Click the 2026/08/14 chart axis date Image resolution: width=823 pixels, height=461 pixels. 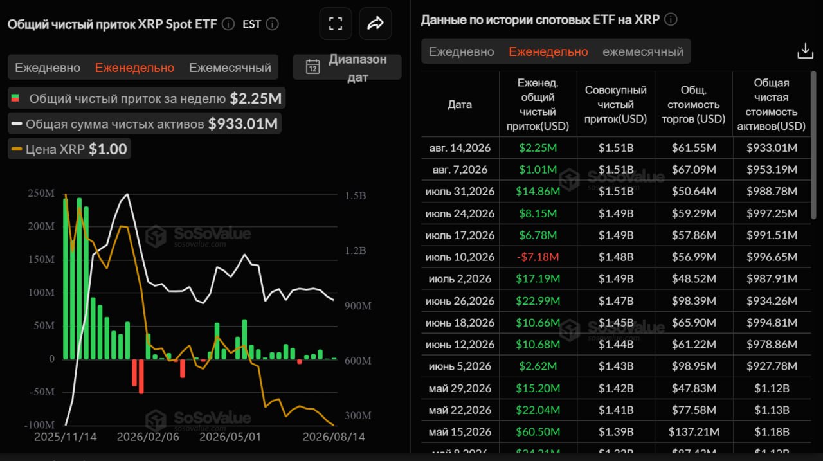tap(334, 437)
